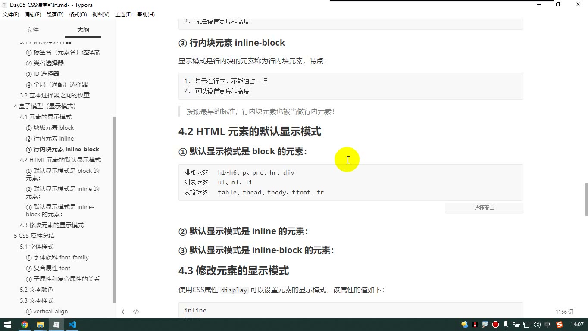
Task: Collapse the sidebar with the left arrow icon
Action: tap(123, 312)
